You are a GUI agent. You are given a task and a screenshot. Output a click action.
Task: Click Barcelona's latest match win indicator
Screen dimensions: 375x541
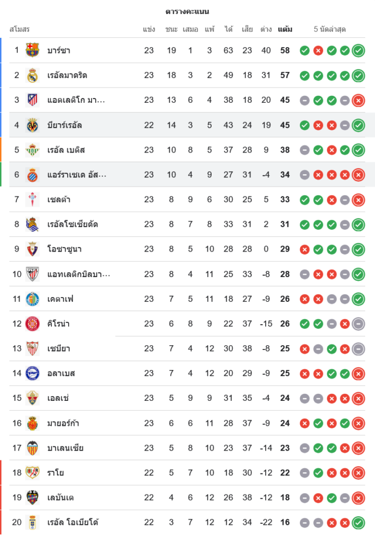point(358,51)
